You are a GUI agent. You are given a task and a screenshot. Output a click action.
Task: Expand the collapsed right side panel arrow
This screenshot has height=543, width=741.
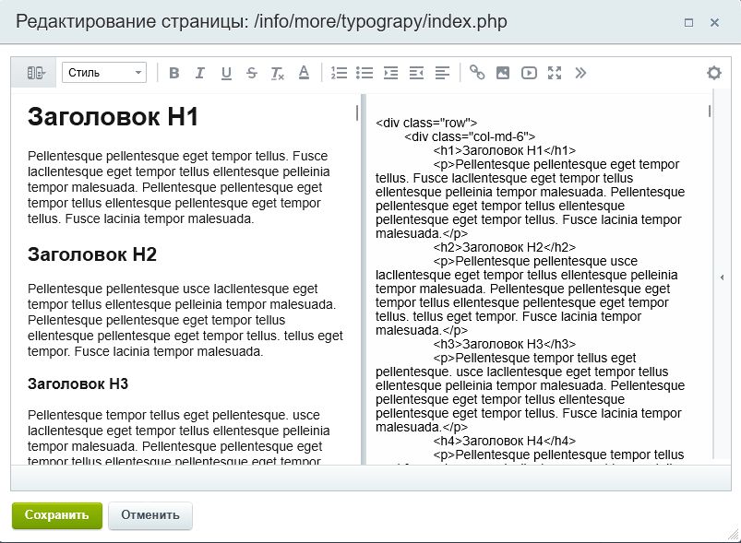point(722,277)
